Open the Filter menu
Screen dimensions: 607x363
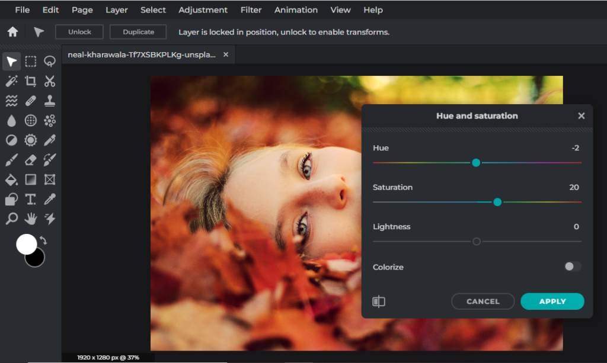(x=251, y=9)
